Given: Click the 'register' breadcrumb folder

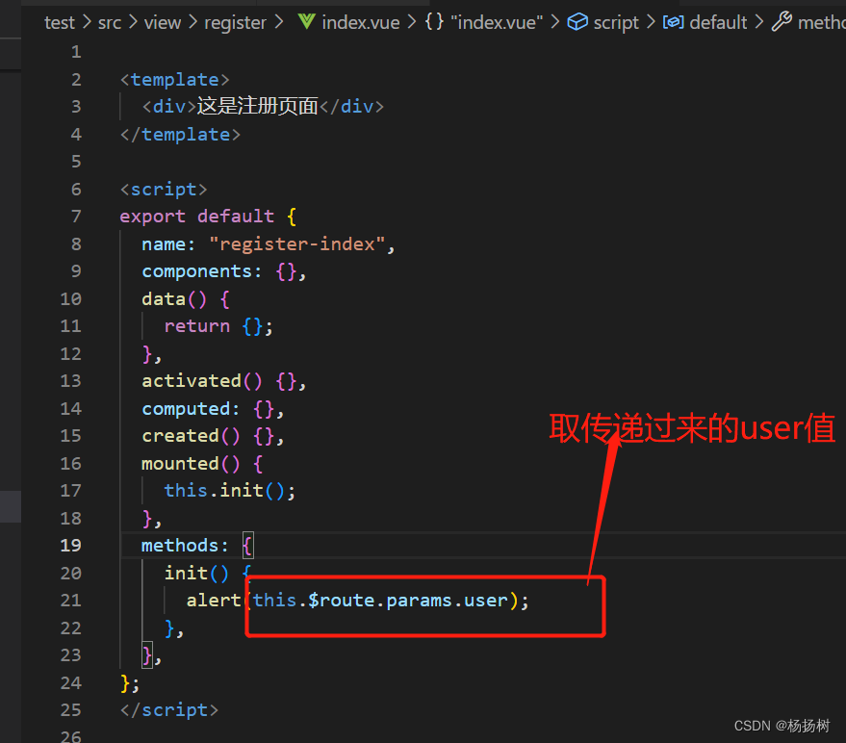Looking at the screenshot, I should 235,23.
